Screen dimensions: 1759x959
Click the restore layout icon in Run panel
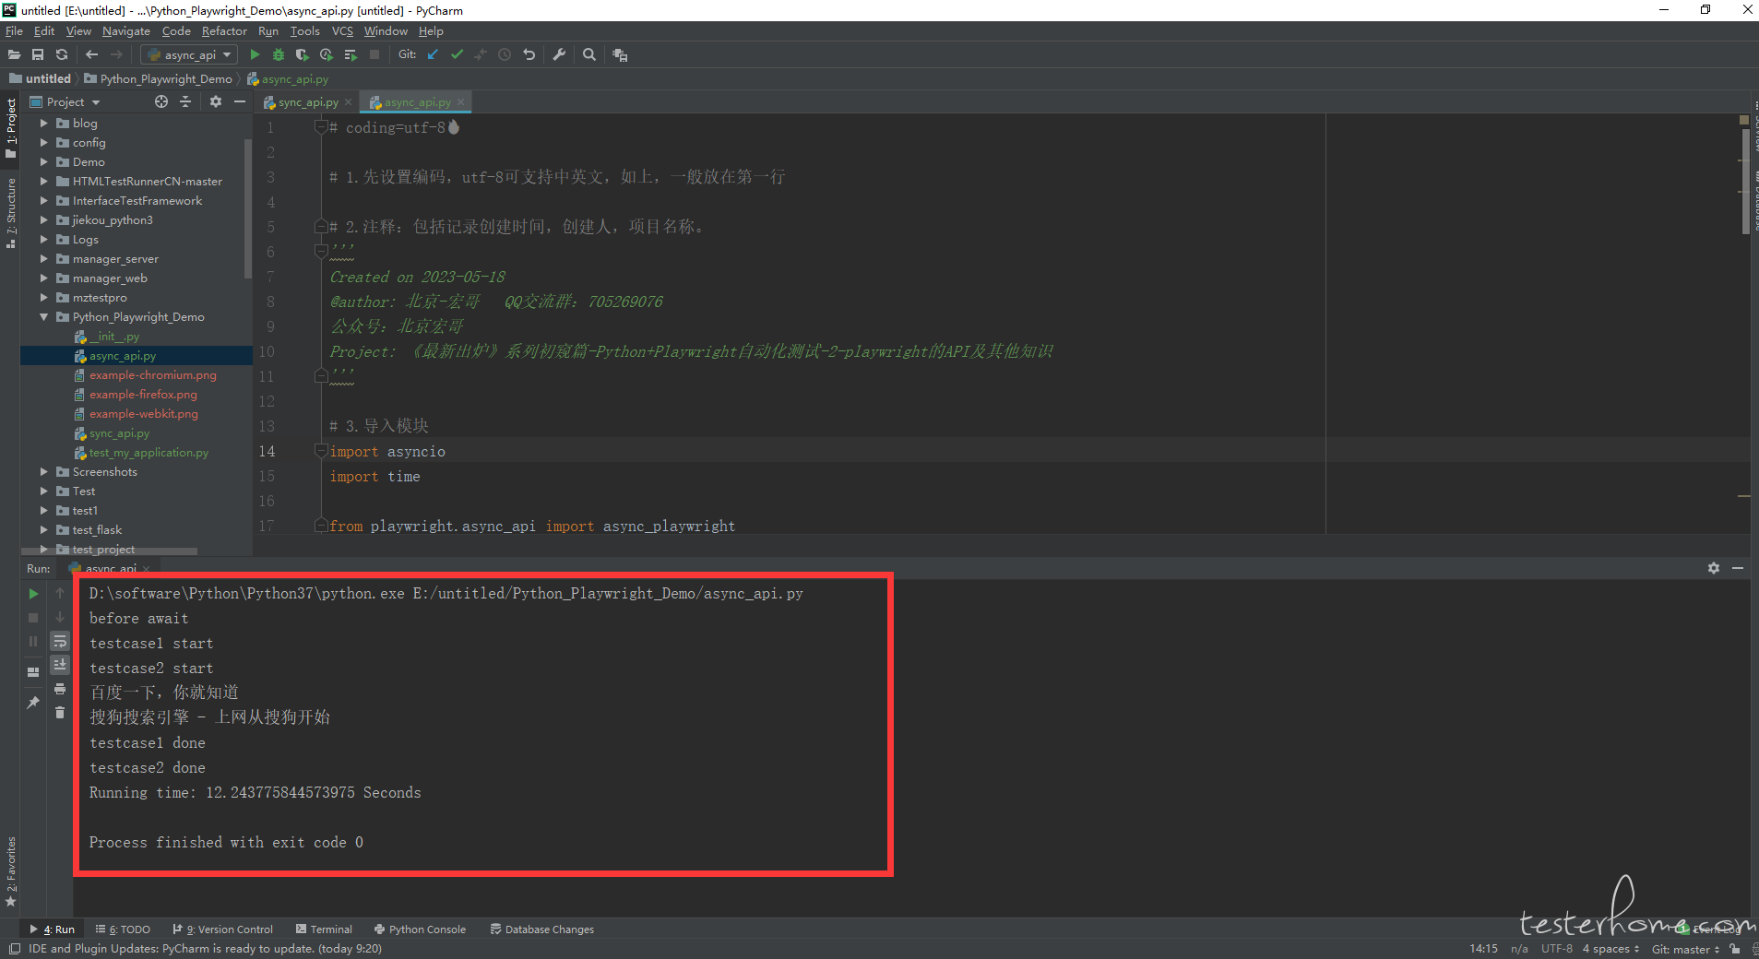[33, 672]
